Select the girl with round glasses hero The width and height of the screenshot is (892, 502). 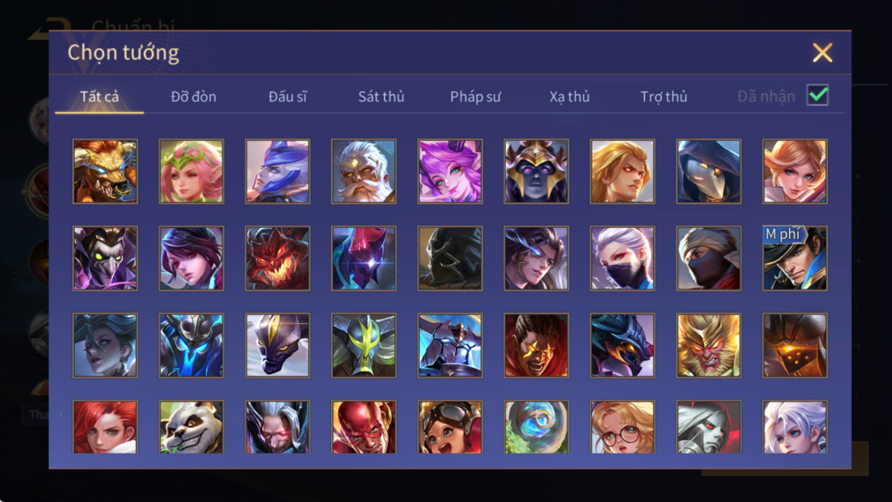click(x=622, y=427)
